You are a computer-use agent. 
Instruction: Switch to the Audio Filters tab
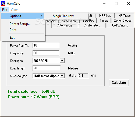92,25
